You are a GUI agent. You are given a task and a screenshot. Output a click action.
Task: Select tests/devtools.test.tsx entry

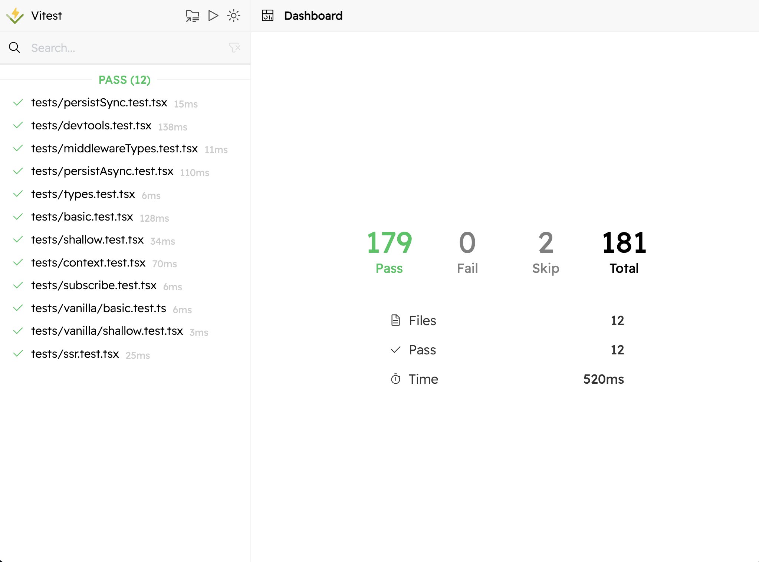tap(91, 126)
